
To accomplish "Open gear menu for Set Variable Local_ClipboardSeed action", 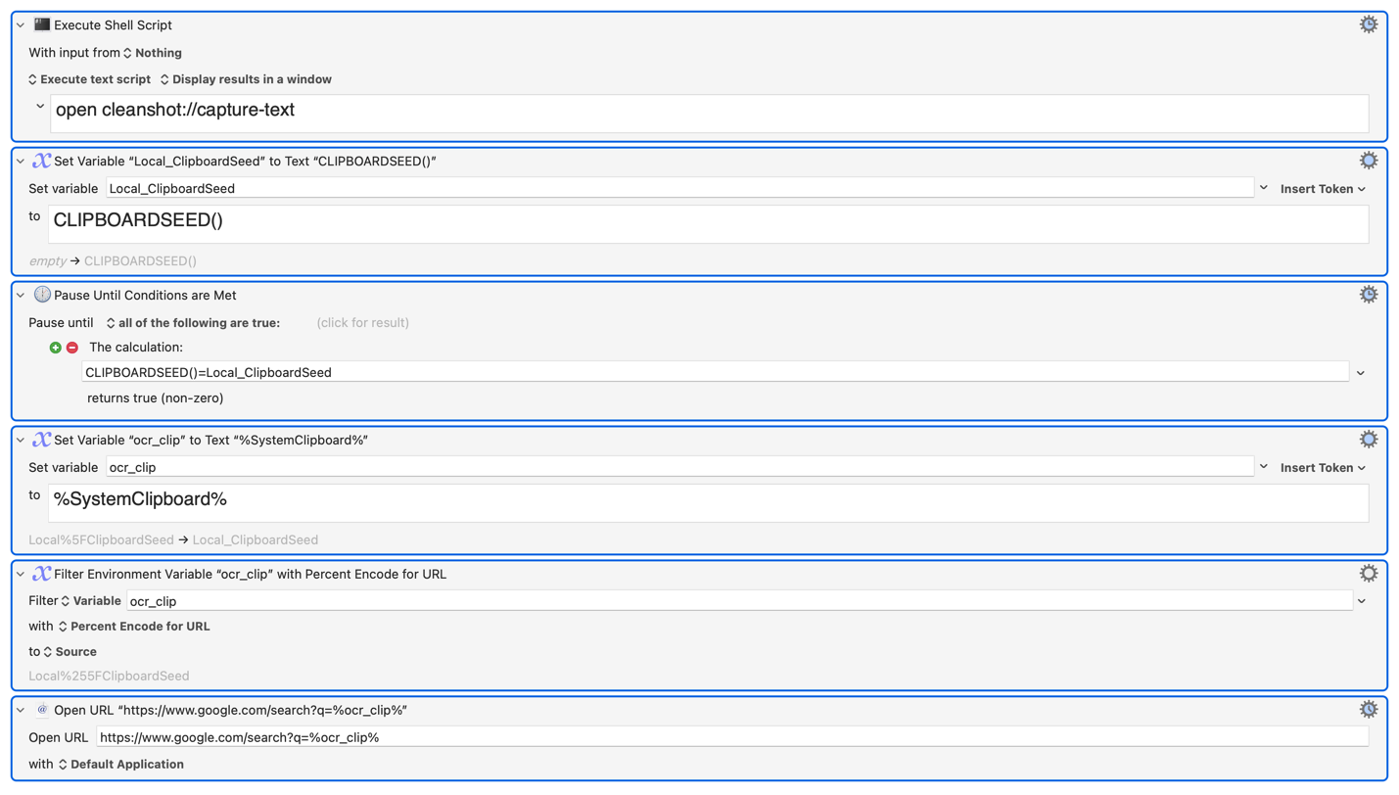I will pyautogui.click(x=1369, y=161).
